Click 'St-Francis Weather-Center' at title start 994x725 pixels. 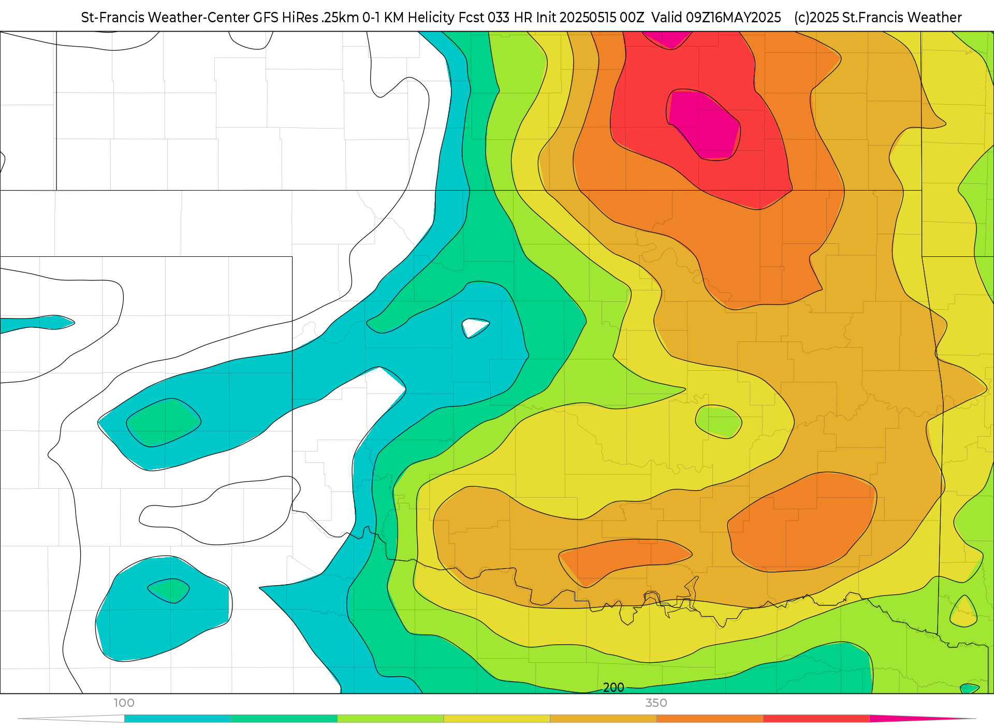[166, 18]
